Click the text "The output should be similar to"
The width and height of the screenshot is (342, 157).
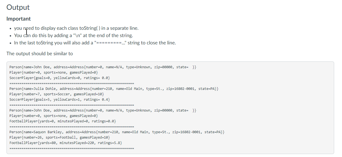(x=40, y=54)
